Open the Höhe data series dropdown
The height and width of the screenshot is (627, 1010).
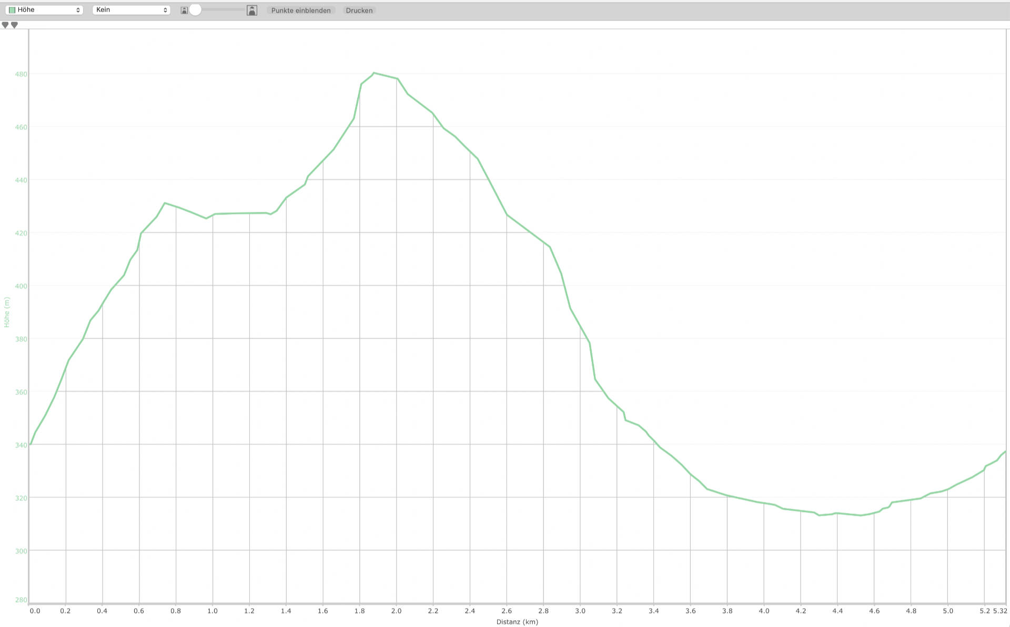45,10
